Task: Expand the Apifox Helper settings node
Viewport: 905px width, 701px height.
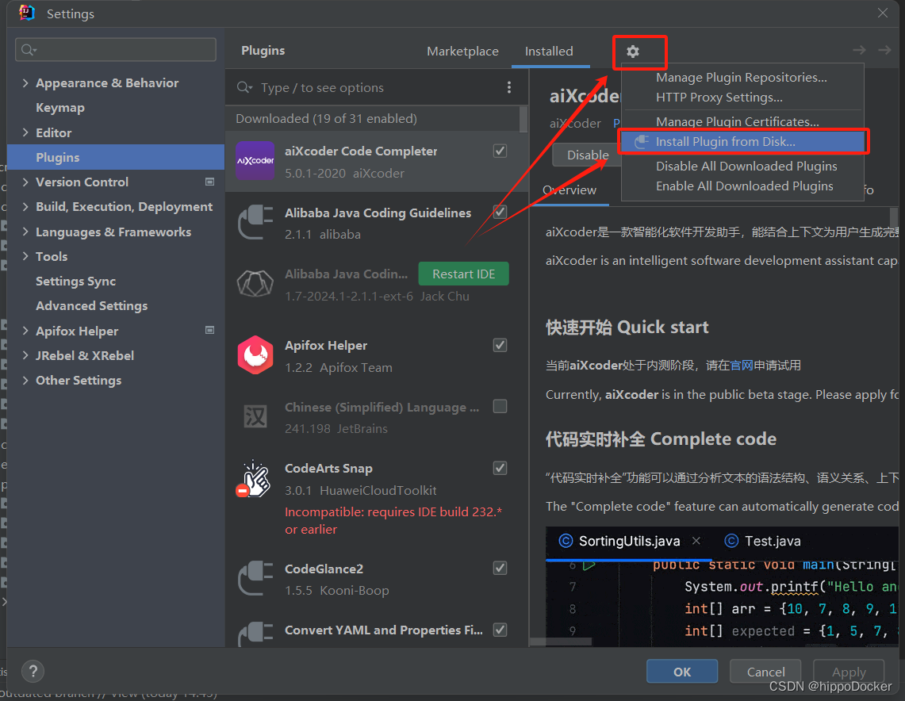Action: (25, 331)
